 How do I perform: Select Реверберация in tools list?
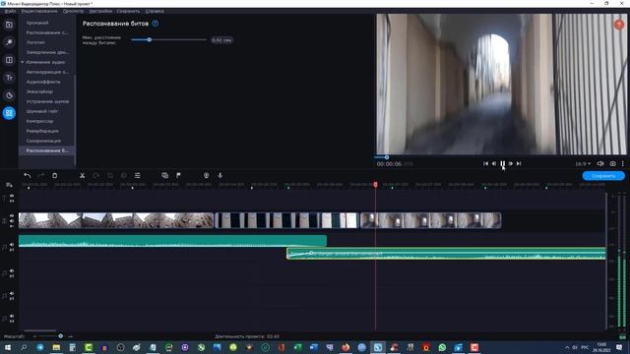click(42, 131)
